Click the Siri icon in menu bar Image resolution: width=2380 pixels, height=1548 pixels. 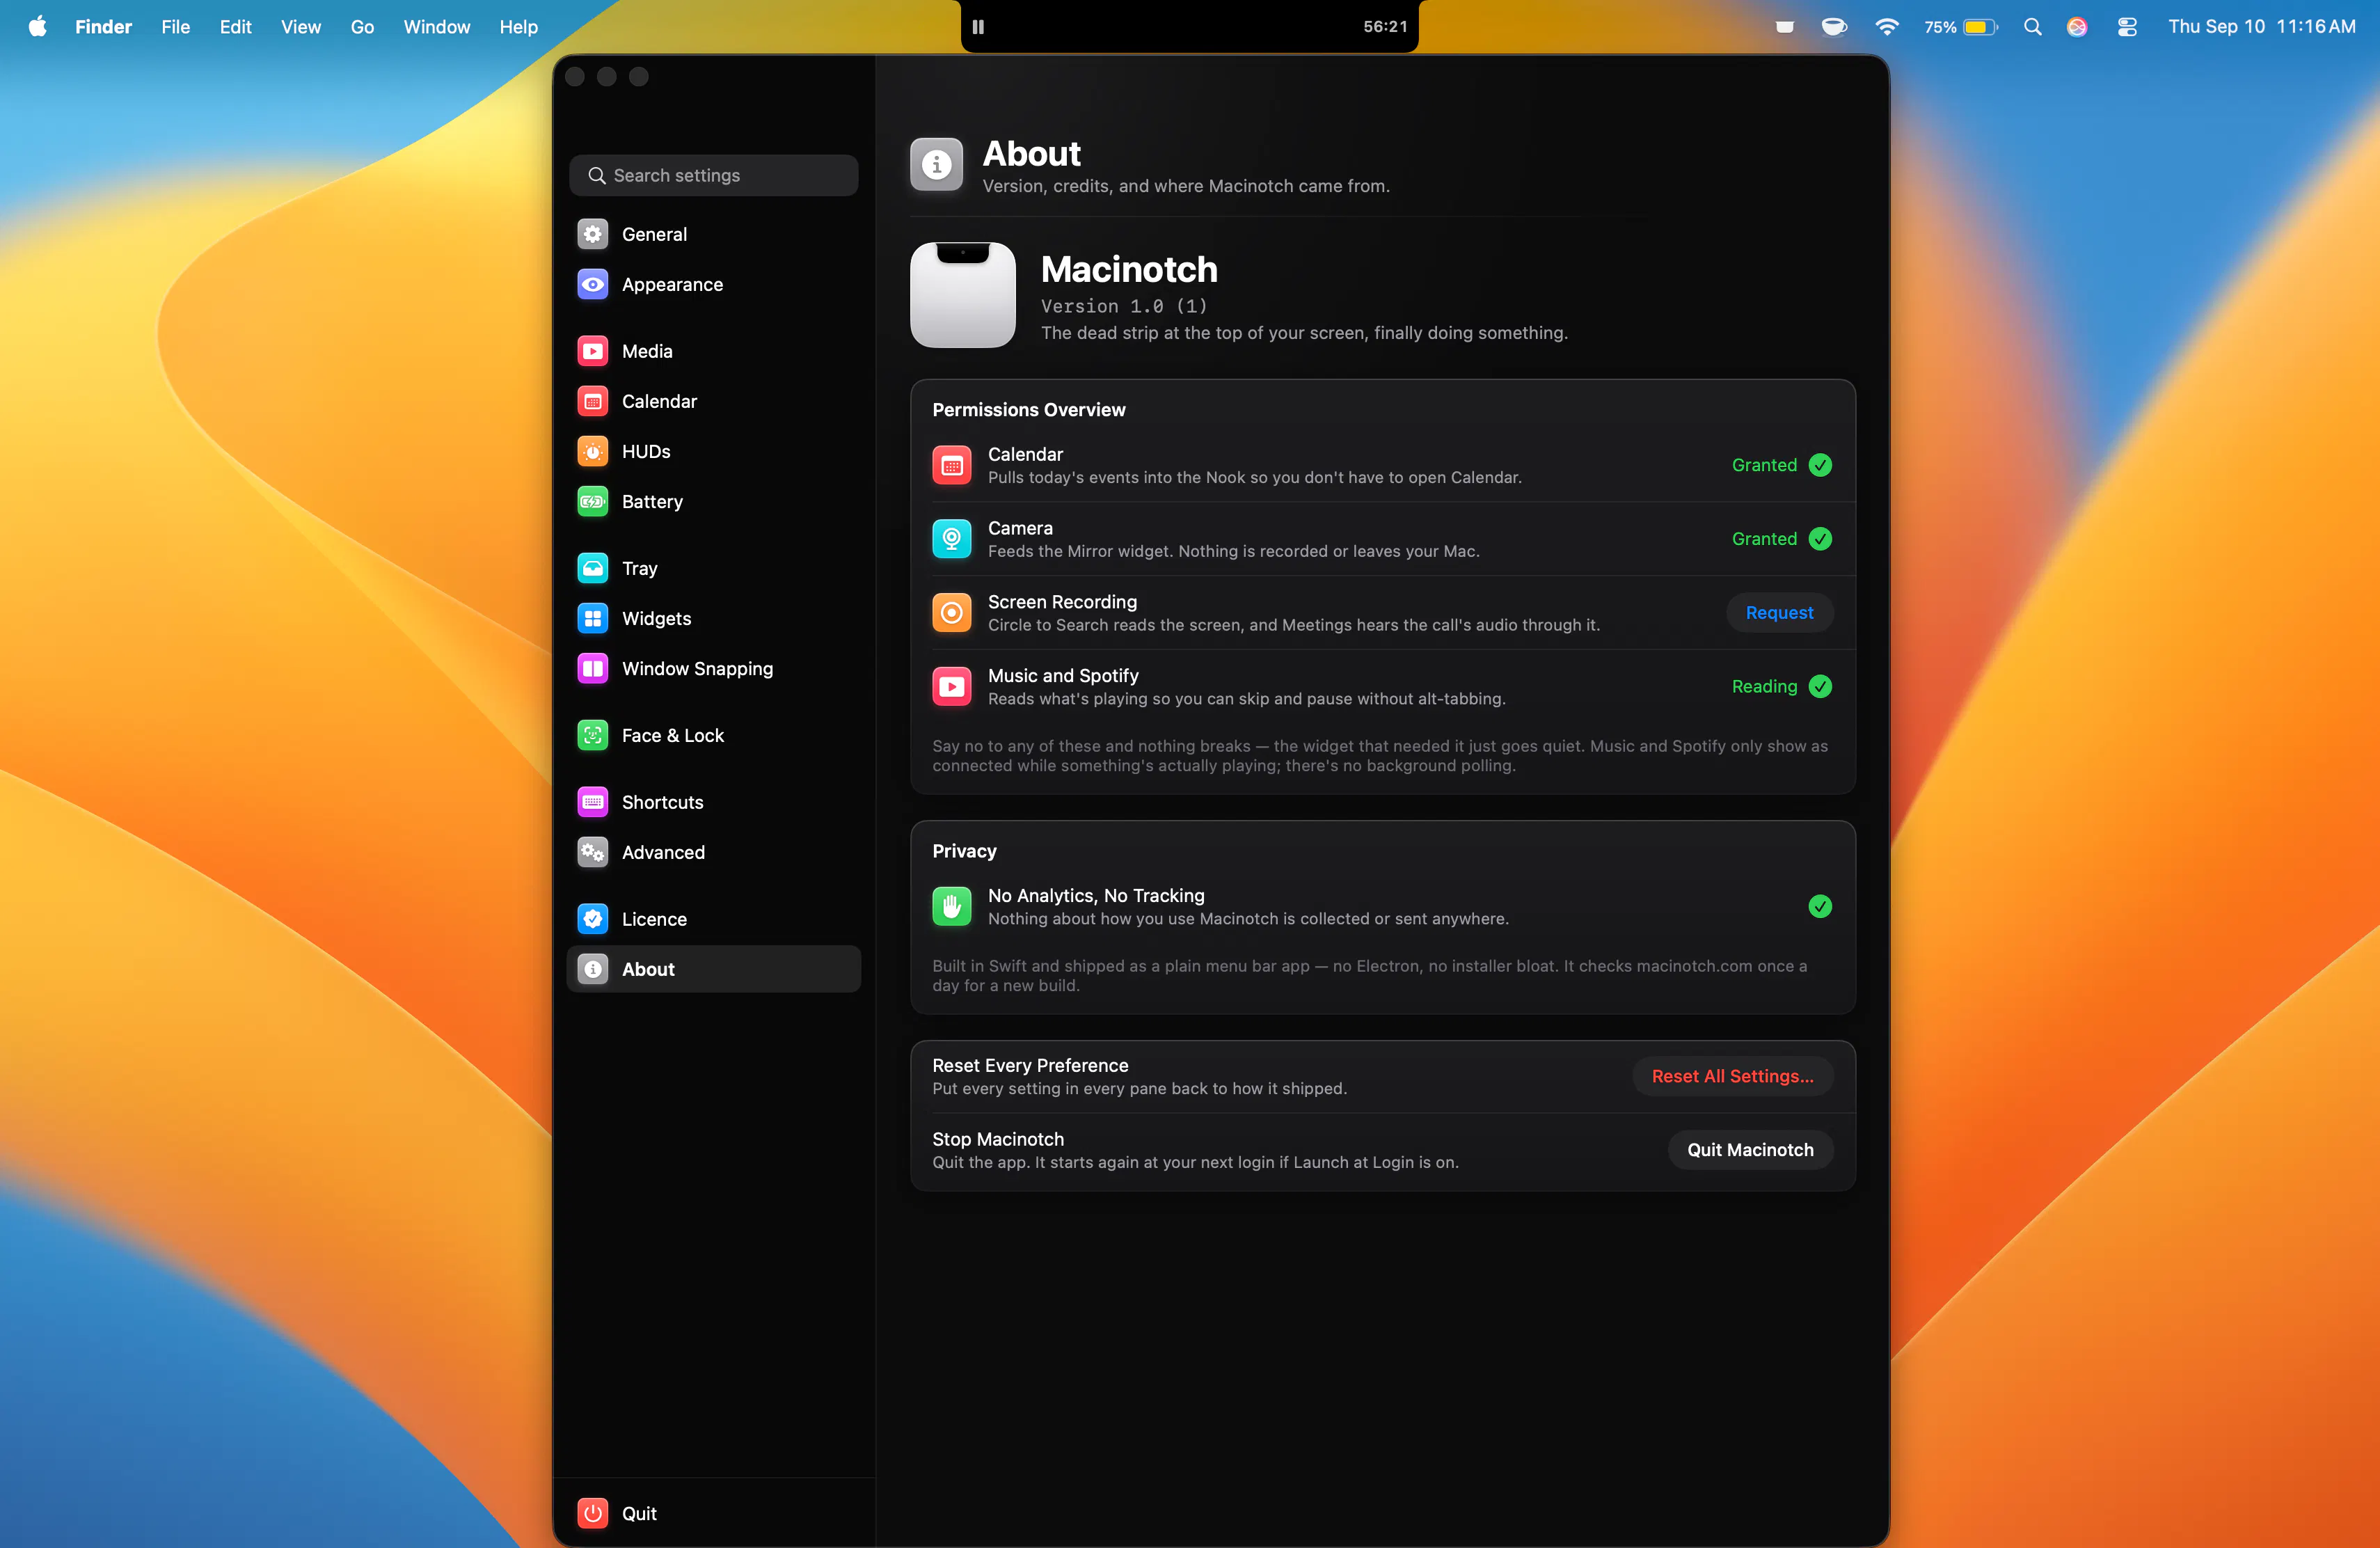[x=2077, y=27]
